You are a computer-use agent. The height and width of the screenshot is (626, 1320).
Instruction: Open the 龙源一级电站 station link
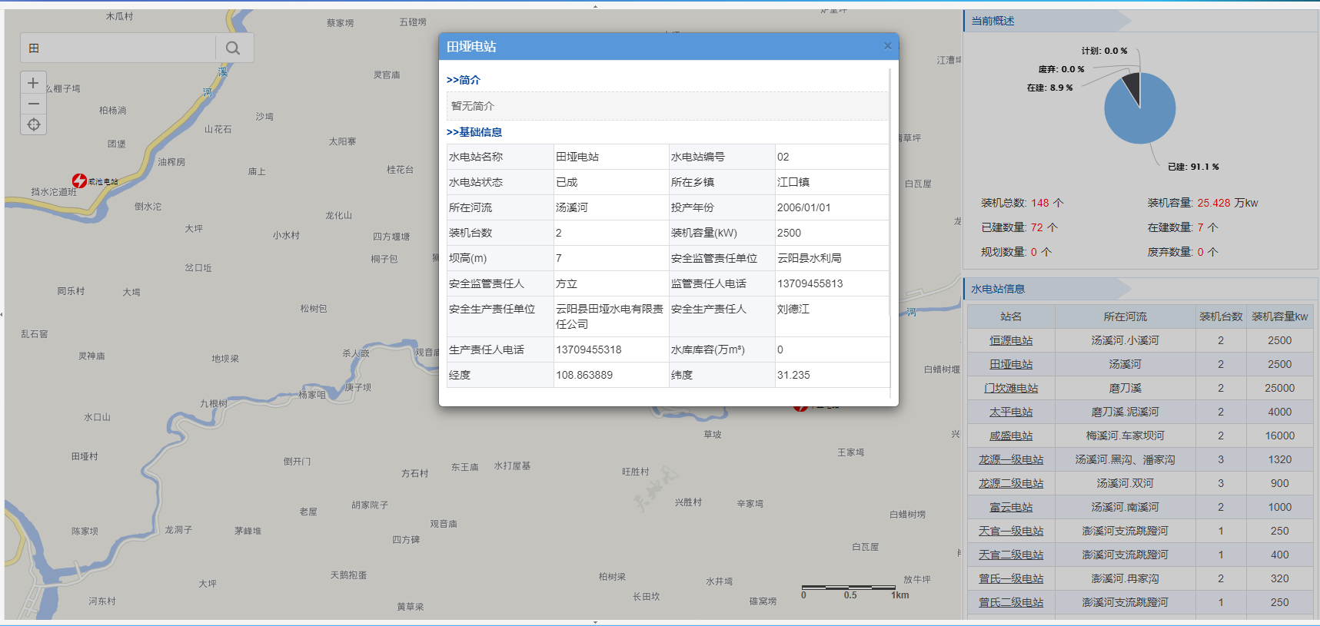pos(1011,459)
